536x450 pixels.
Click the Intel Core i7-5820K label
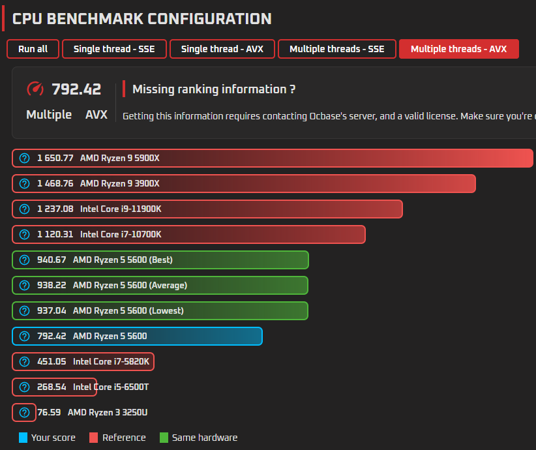(x=111, y=361)
